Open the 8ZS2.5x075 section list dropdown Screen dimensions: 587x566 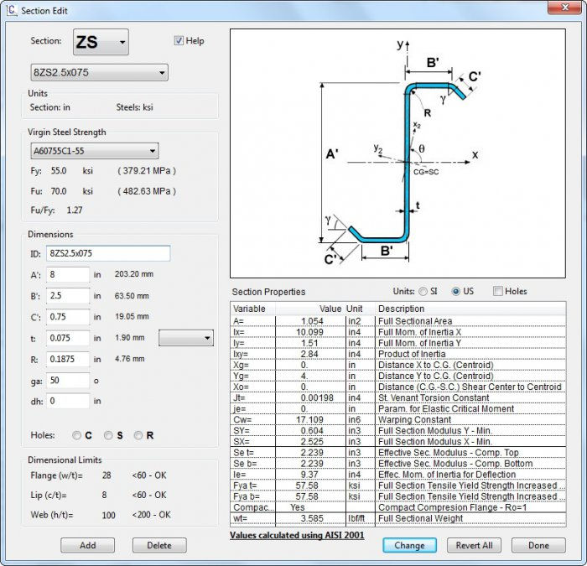coord(99,73)
